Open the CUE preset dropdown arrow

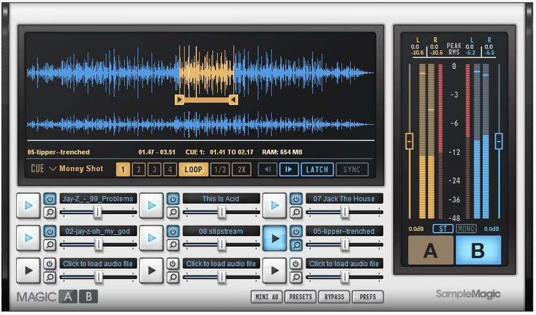point(52,169)
